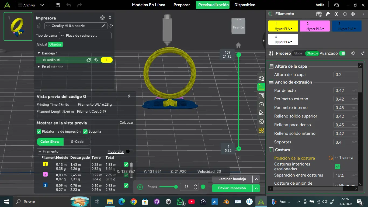Add a new filament with plus icon

pyautogui.click(x=336, y=14)
